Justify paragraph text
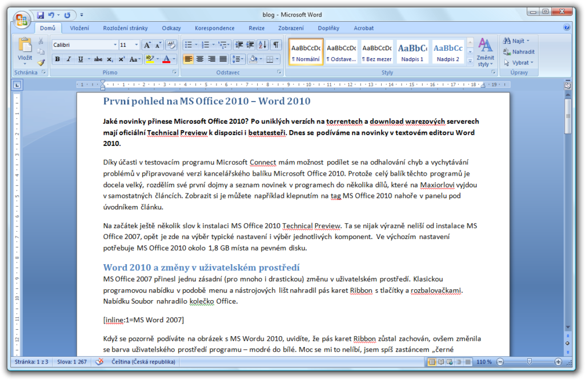This screenshot has width=585, height=380. pos(223,59)
